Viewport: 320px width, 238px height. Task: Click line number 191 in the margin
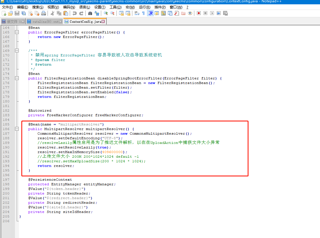point(6,152)
